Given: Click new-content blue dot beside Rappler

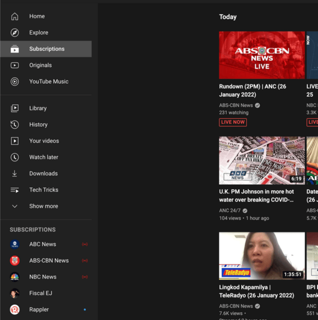Looking at the screenshot, I should 85,309.
